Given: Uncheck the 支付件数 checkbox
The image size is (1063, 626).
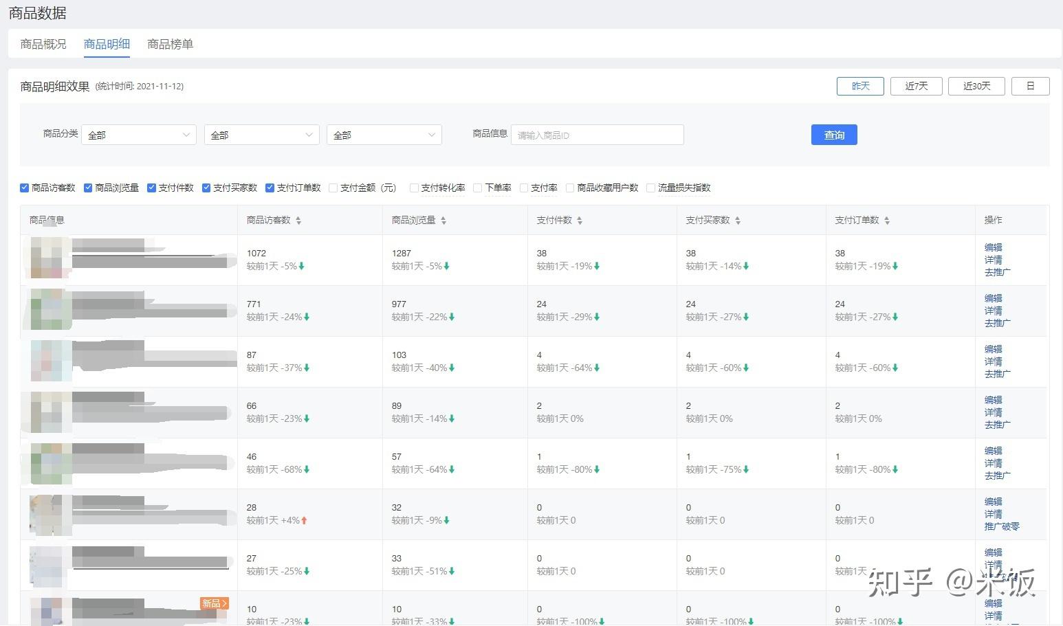Looking at the screenshot, I should click(151, 188).
